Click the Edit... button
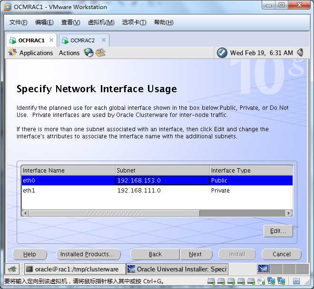The height and width of the screenshot is (289, 314). (278, 231)
